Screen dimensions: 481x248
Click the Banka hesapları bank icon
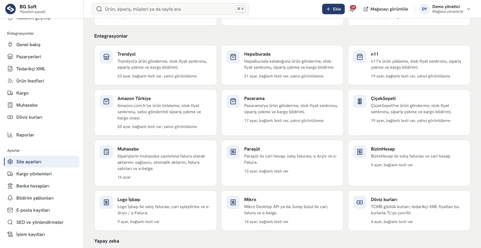pos(10,186)
